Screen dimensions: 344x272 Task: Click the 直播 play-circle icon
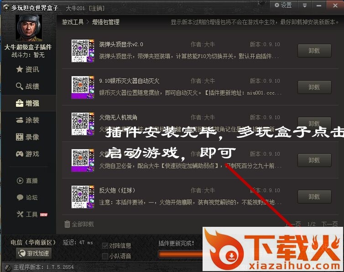click(20, 181)
